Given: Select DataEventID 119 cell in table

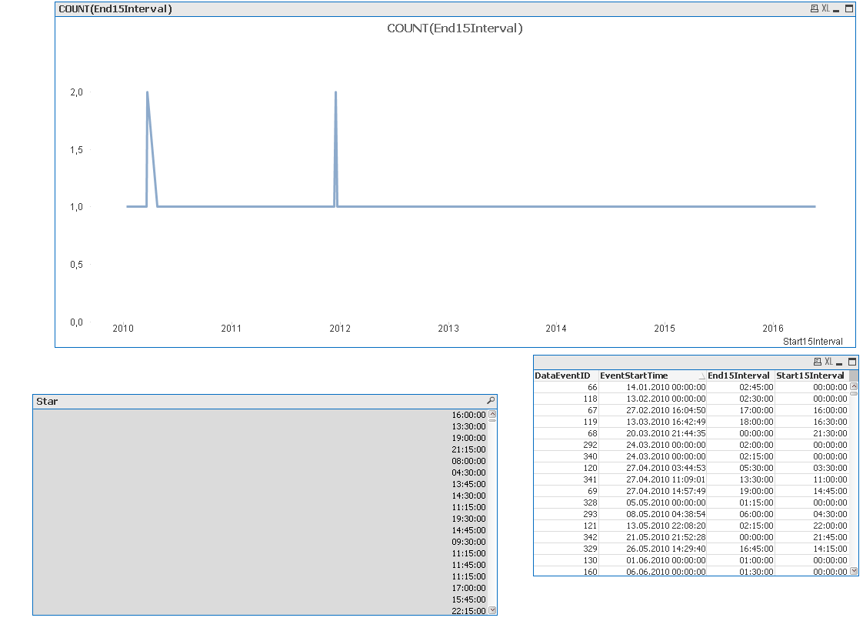Looking at the screenshot, I should pyautogui.click(x=566, y=422).
